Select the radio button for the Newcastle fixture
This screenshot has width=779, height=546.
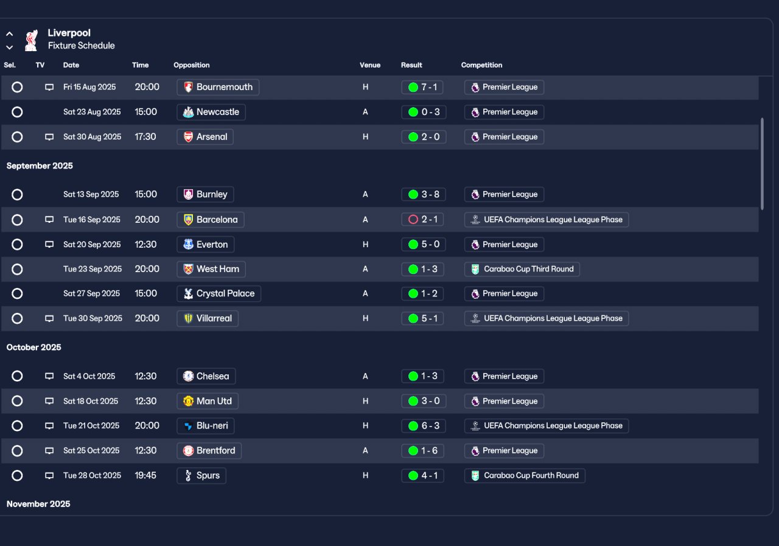[17, 112]
